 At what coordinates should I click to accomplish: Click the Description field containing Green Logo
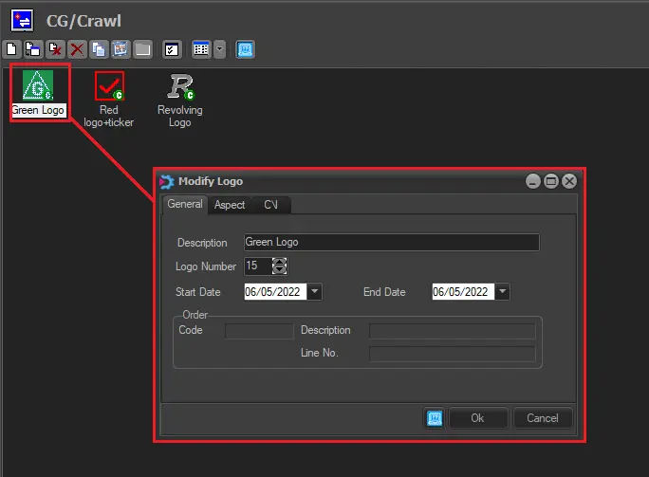pos(391,243)
